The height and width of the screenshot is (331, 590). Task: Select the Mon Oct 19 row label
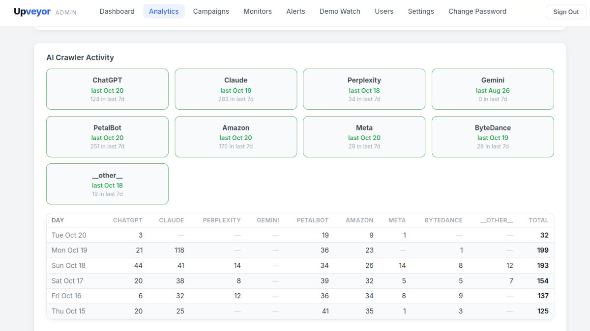coord(69,250)
